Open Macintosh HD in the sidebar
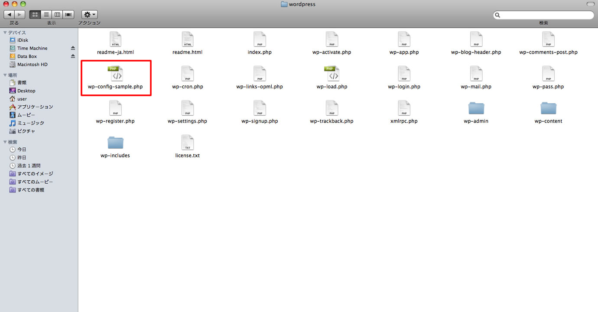The image size is (598, 312). coord(32,65)
